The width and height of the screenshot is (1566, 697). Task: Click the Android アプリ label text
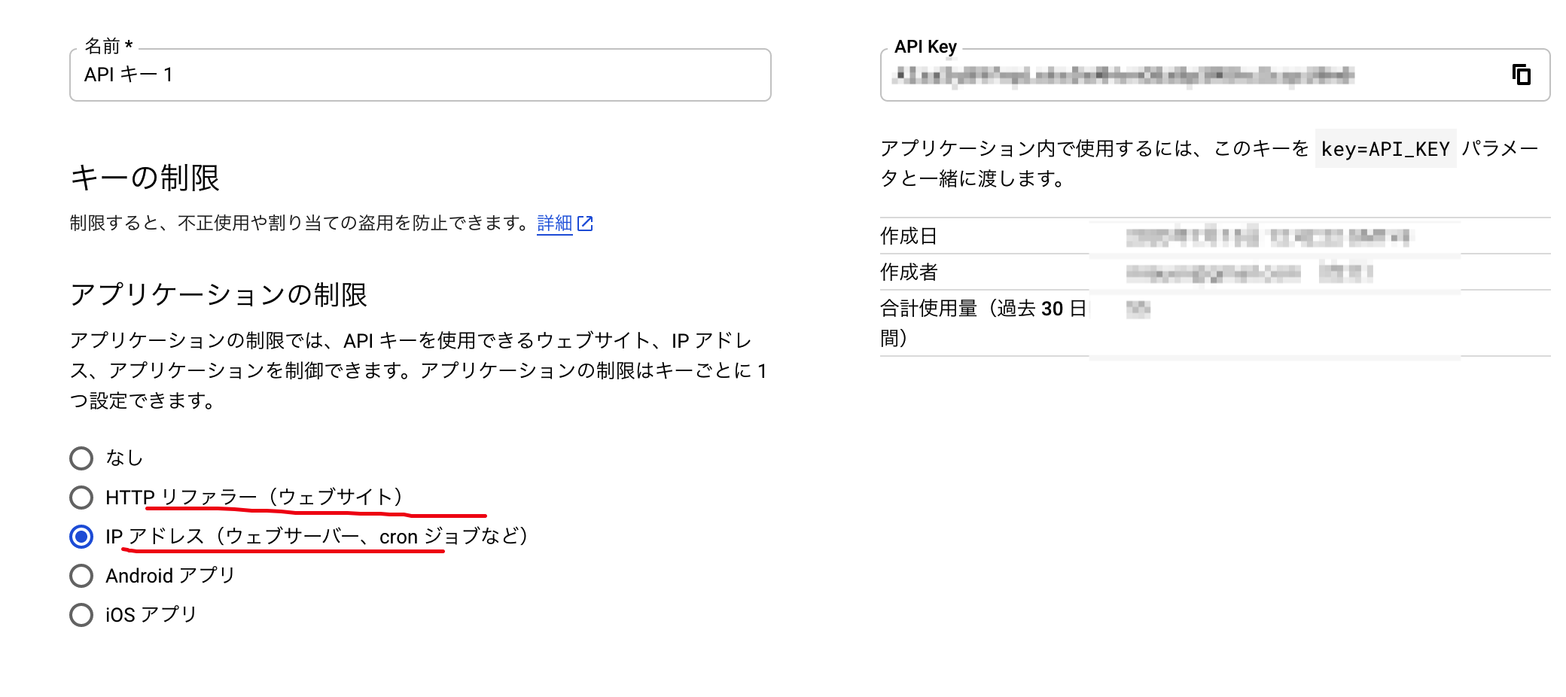170,576
